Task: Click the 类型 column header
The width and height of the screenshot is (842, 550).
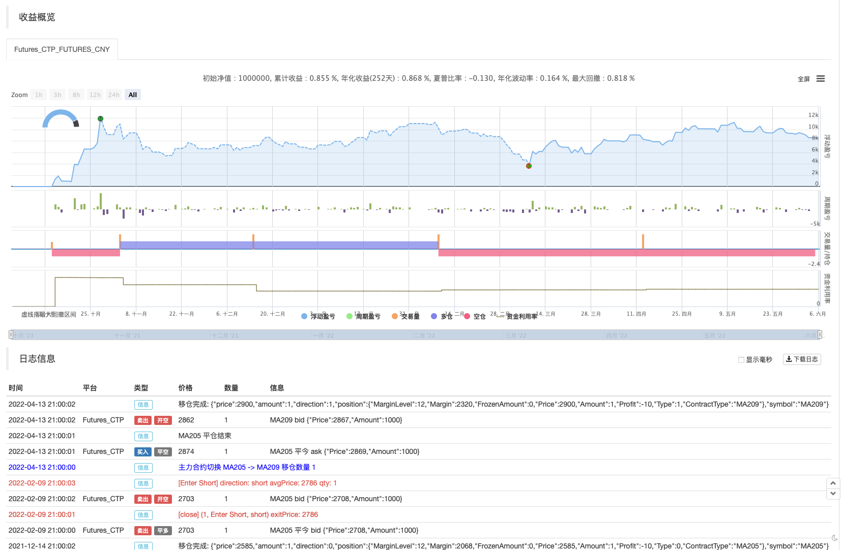Action: click(x=141, y=388)
